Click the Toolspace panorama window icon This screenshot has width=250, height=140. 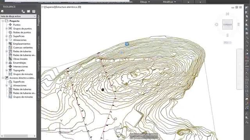29,11
